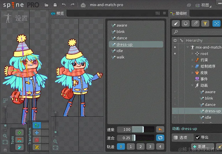The width and height of the screenshot is (222, 154).
Task: Select track 0 button
Action: (x=121, y=146)
